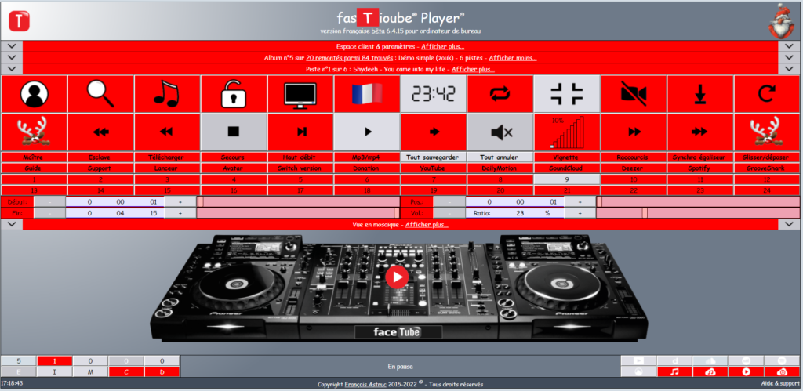
Task: Collapse the Album n°5 row chevron
Action: pos(11,57)
